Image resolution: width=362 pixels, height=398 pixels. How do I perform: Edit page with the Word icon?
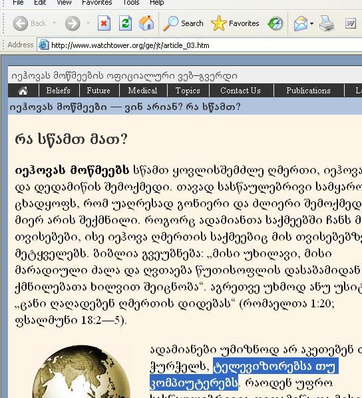[351, 23]
